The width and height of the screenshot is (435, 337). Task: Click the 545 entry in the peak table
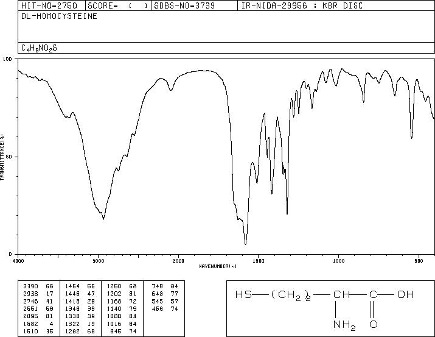point(158,301)
